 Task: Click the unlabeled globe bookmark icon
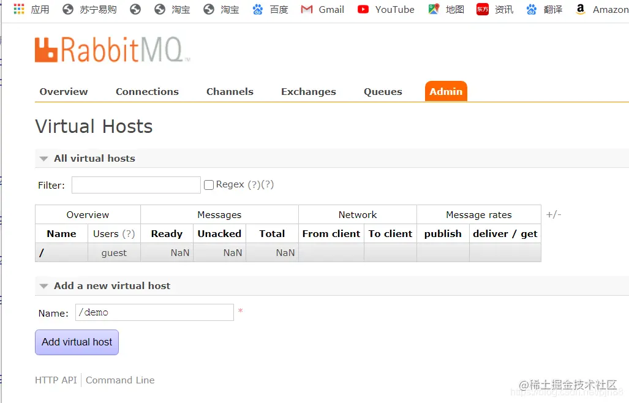click(x=135, y=9)
